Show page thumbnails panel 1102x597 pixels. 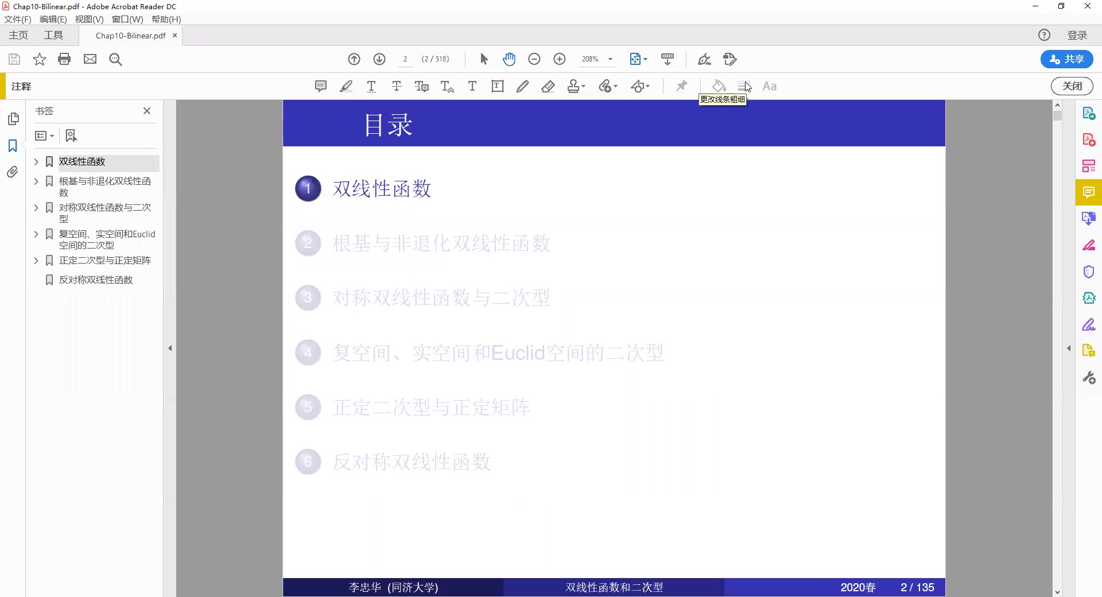tap(13, 119)
